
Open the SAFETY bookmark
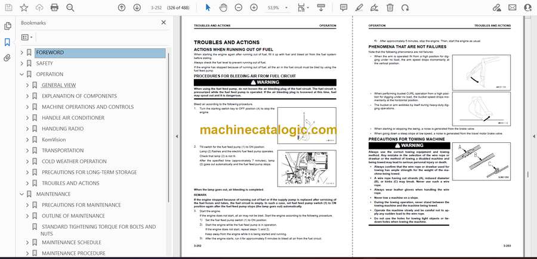click(45, 63)
